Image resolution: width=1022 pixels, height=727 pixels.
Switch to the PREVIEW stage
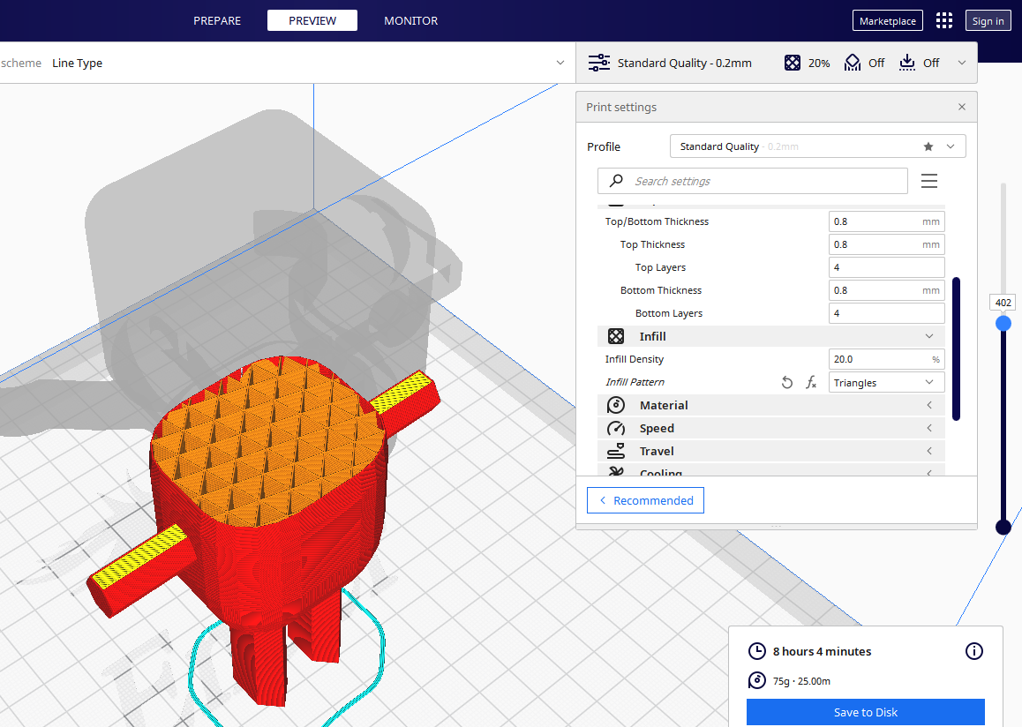tap(312, 21)
